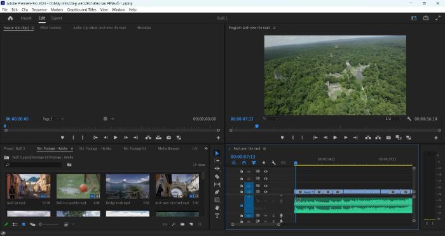Open Page 1 dropdown in Source monitor

pos(50,119)
